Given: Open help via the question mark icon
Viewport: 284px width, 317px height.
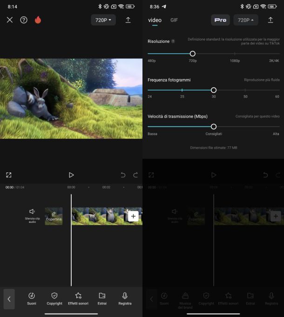Looking at the screenshot, I should [24, 20].
